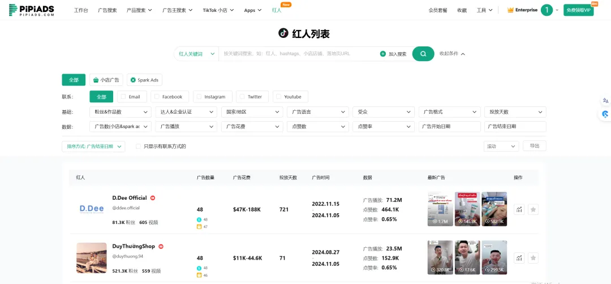Click the 广告开始日期 date field
The height and width of the screenshot is (284, 611).
pos(450,127)
